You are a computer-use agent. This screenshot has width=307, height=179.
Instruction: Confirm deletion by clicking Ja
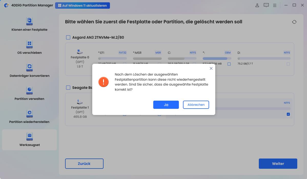[x=166, y=104]
